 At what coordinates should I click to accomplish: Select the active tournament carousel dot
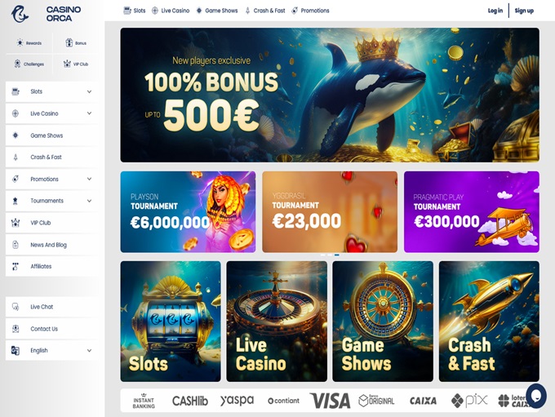[x=337, y=255]
